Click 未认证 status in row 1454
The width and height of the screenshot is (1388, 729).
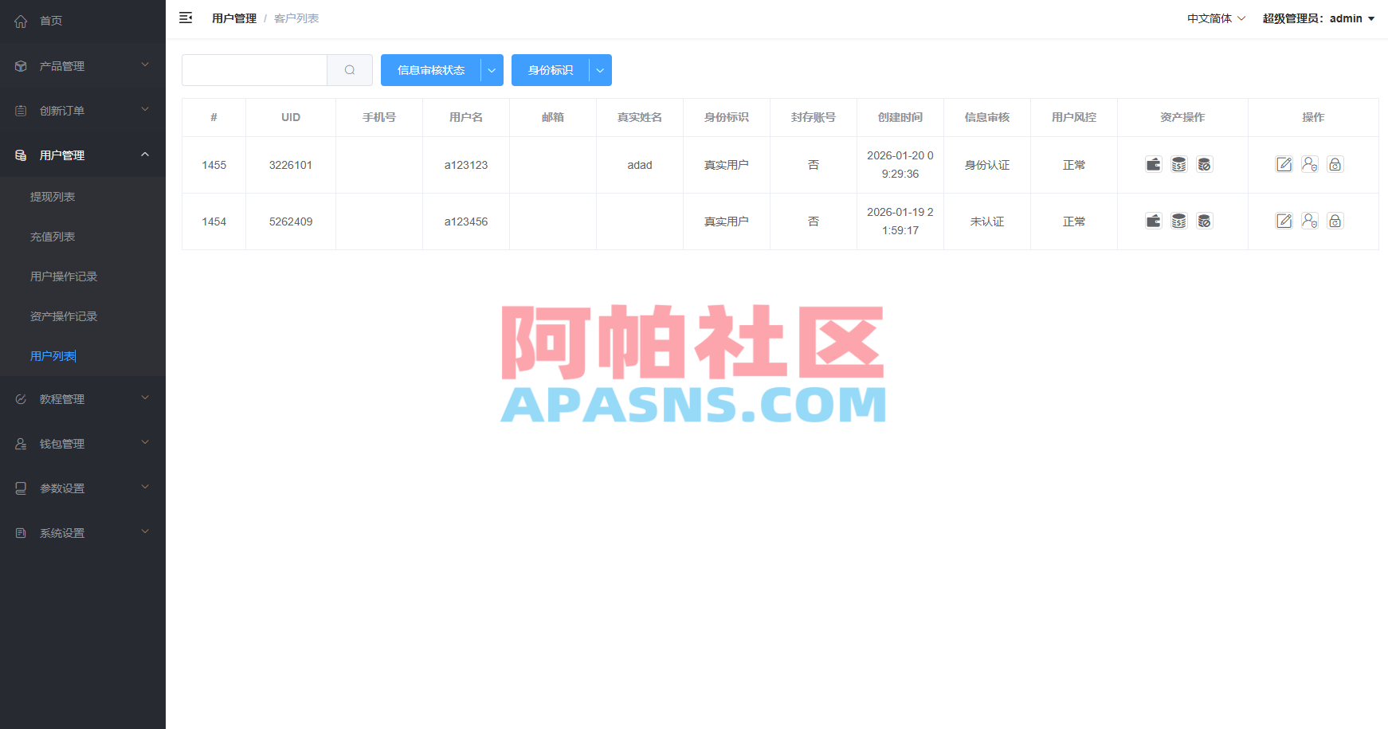987,221
